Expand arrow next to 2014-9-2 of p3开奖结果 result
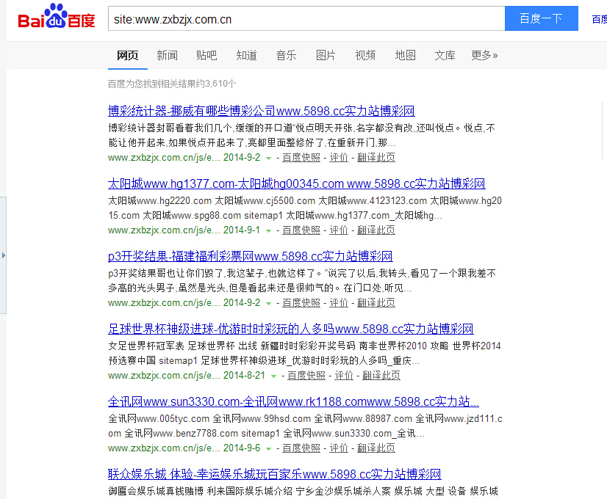The width and height of the screenshot is (607, 499). (268, 304)
